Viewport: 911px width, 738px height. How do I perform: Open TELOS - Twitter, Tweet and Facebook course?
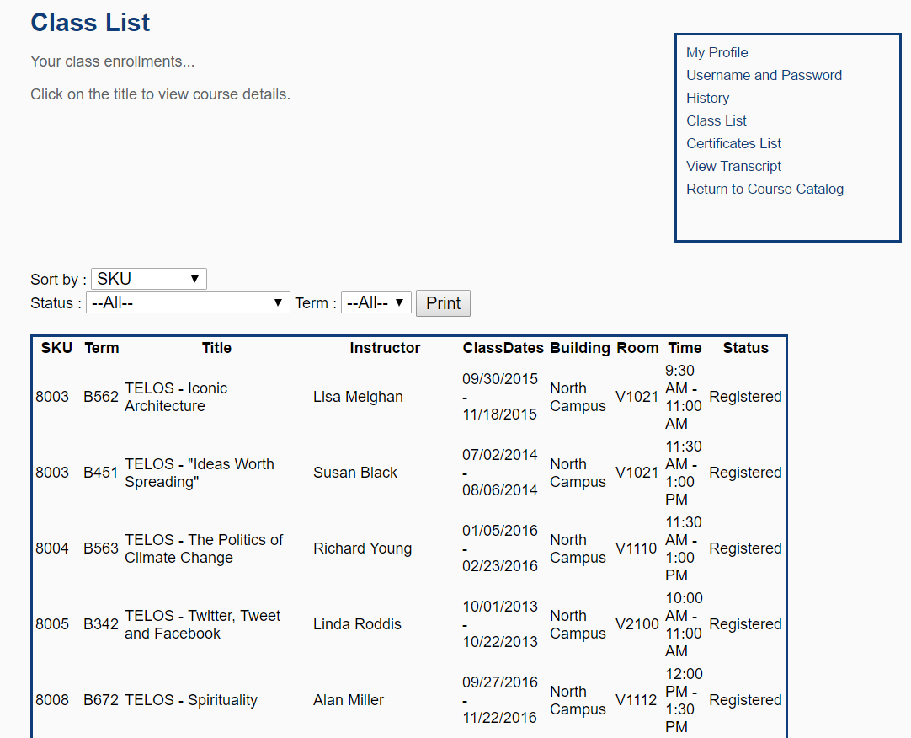pyautogui.click(x=202, y=624)
